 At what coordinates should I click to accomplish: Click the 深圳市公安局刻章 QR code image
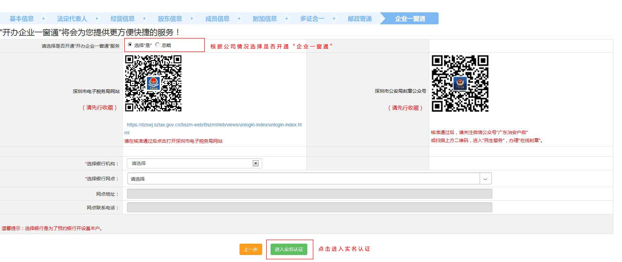(460, 83)
